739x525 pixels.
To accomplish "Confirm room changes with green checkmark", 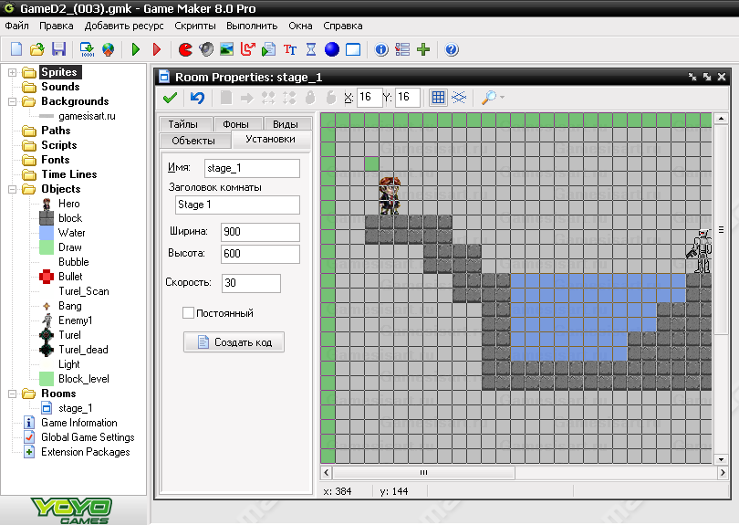I will 170,98.
